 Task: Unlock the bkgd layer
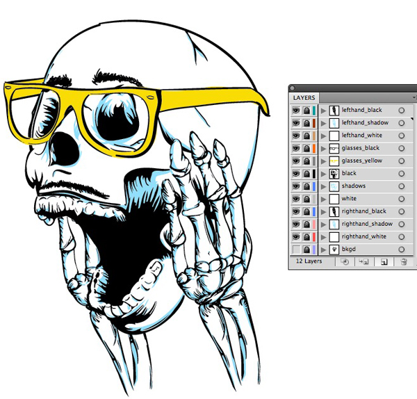click(306, 250)
